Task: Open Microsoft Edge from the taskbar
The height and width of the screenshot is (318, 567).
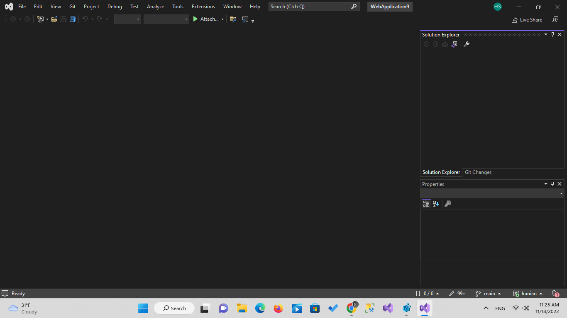Action: (260, 308)
